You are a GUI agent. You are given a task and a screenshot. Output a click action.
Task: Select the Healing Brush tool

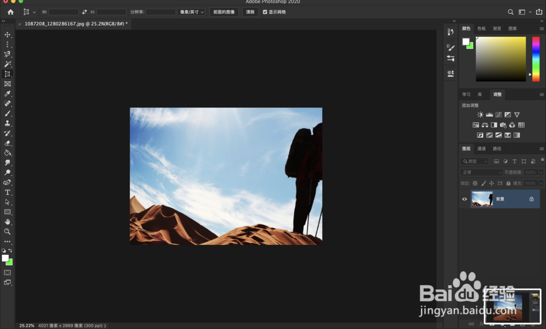(x=7, y=104)
